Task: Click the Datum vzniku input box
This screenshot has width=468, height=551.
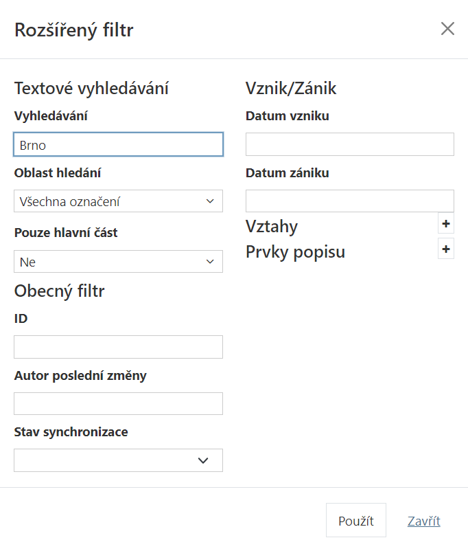Action: tap(350, 144)
